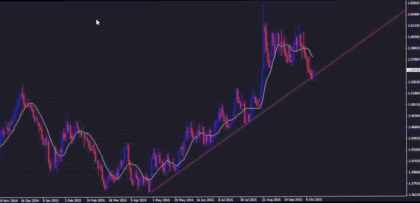
Task: Click the 2 Feb 2015 date label
Action: (x=73, y=200)
